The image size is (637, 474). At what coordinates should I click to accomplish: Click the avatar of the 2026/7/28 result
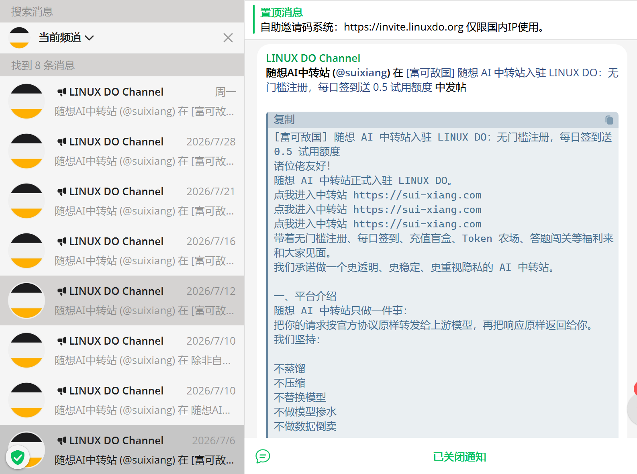pyautogui.click(x=27, y=151)
